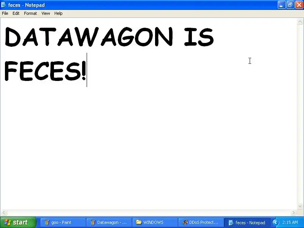Close the feces Notepad window
The width and height of the screenshot is (304, 228).
pyautogui.click(x=299, y=5)
